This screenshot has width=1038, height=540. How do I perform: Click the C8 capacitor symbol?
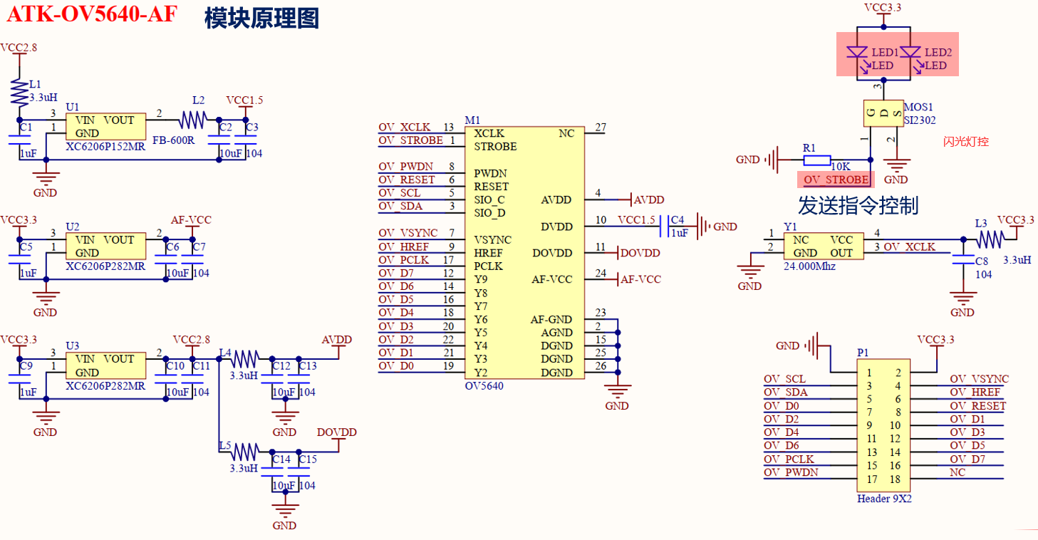tap(964, 261)
